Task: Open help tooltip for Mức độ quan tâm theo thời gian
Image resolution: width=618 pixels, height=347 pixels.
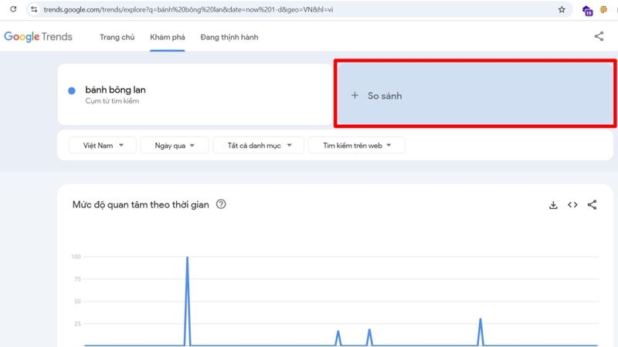Action: click(221, 204)
